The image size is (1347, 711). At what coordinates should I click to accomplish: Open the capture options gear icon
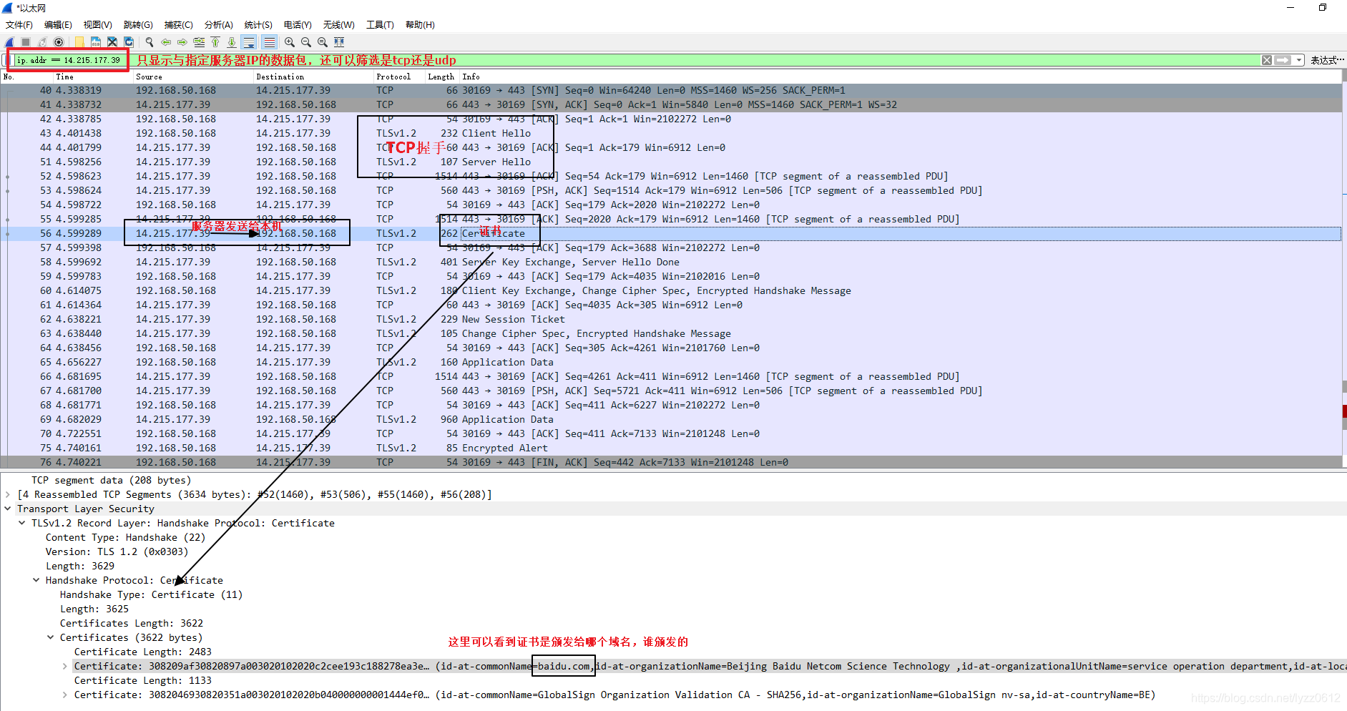tap(59, 41)
